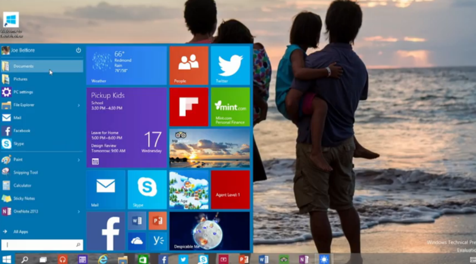476x264 pixels.
Task: Open the Ice Age game tile
Action: (189, 189)
